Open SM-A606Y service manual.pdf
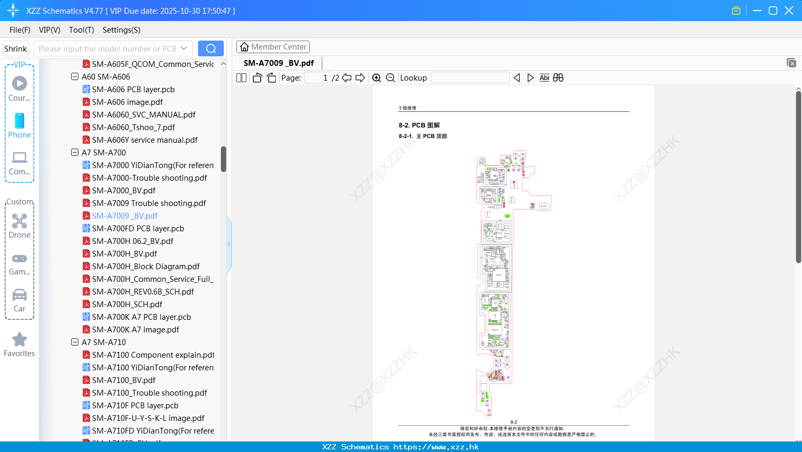The width and height of the screenshot is (802, 452). pyautogui.click(x=145, y=140)
